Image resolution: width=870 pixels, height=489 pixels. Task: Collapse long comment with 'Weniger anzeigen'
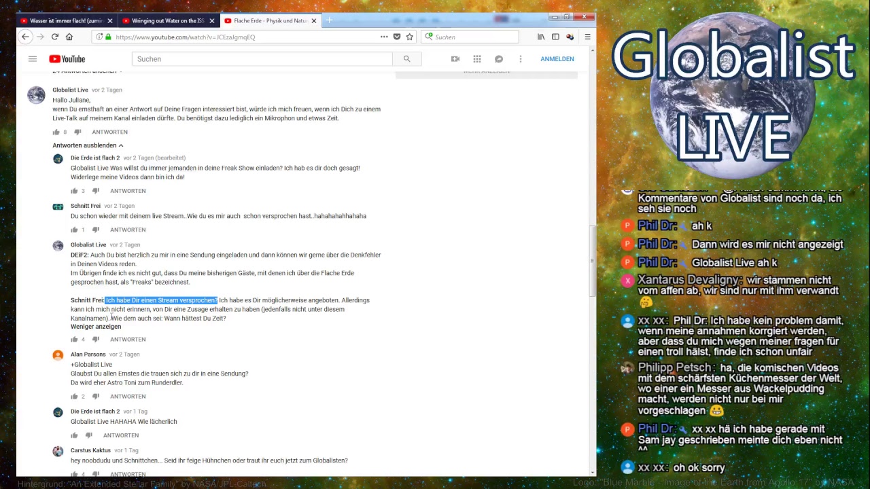(96, 327)
